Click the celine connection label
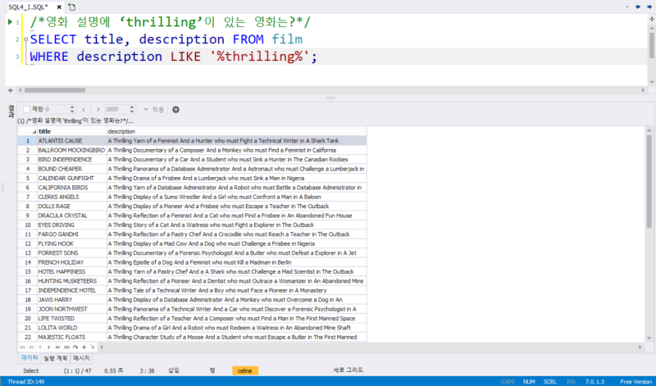This screenshot has width=656, height=386. coord(244,371)
